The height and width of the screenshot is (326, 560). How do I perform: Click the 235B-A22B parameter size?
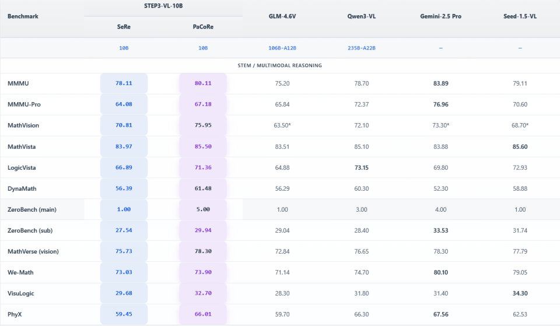tap(362, 48)
